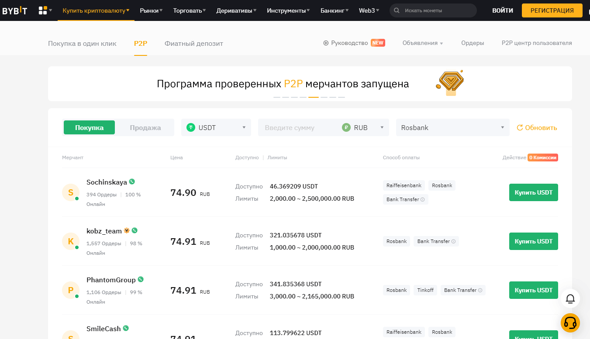Open the Фиатный депозит tab
This screenshot has width=590, height=339.
tap(194, 43)
